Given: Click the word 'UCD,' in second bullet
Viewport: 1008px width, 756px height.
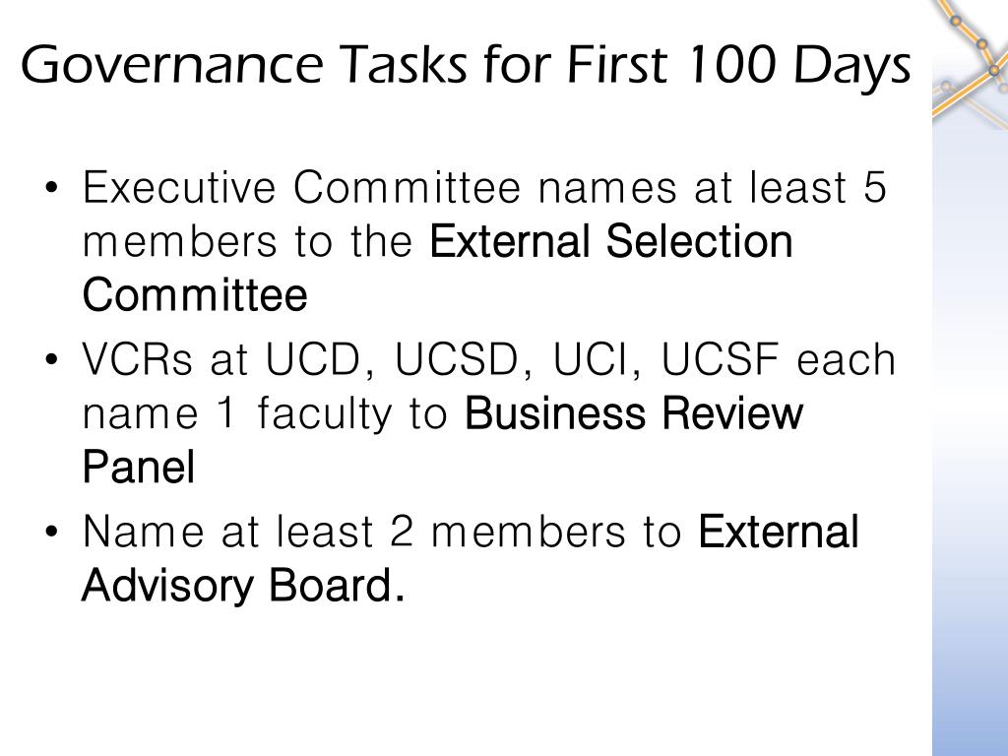Looking at the screenshot, I should (320, 359).
